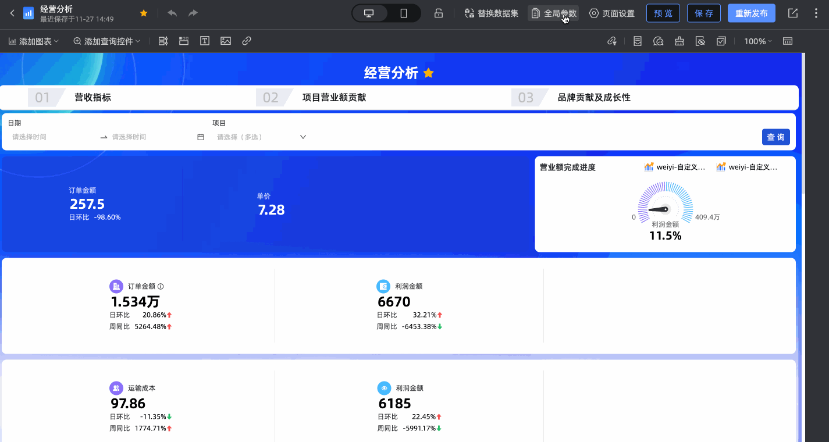The image size is (829, 442).
Task: Click the hidden components eye icon
Action: [x=700, y=41]
